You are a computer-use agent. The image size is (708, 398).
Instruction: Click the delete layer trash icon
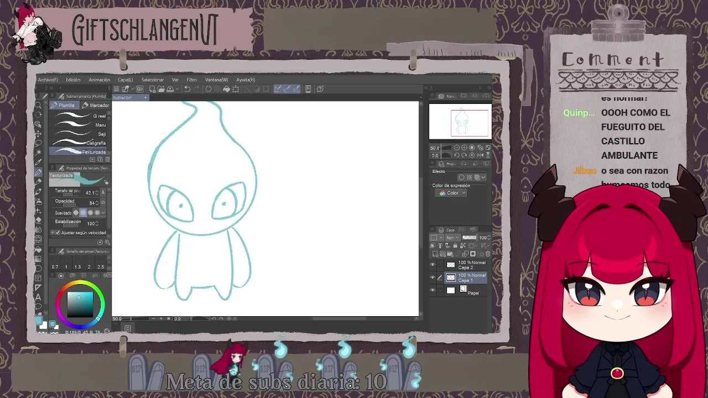click(488, 254)
